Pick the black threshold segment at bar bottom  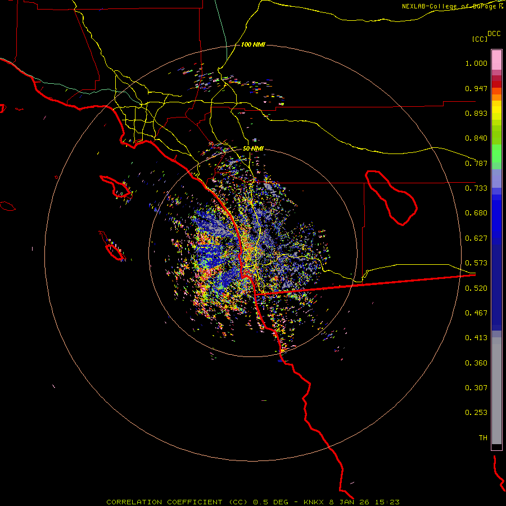point(496,446)
